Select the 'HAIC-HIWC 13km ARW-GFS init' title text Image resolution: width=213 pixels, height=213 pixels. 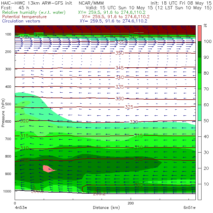[37, 3]
